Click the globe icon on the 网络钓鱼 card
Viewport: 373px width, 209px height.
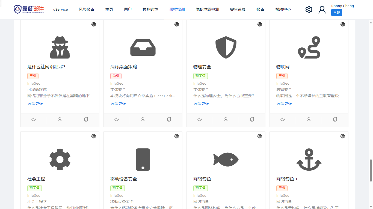click(259, 136)
